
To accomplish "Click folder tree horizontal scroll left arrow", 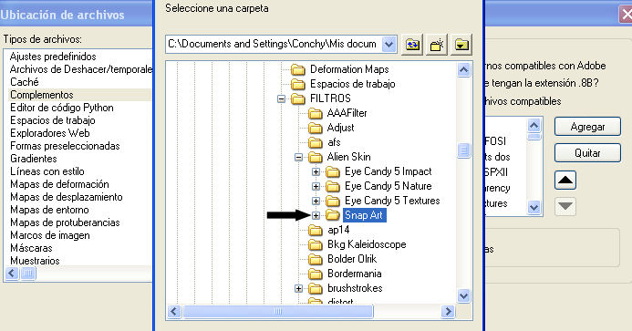I will point(174,311).
